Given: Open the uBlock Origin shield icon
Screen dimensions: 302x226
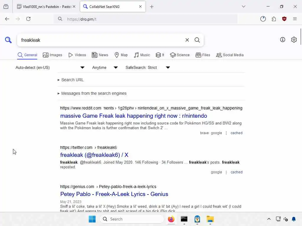Looking at the screenshot, I should [284, 19].
